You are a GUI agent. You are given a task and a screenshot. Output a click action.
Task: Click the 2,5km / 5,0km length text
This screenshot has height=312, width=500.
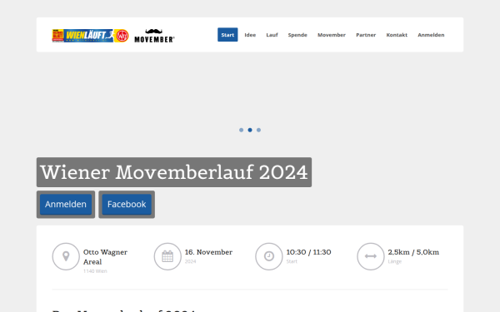(x=413, y=252)
